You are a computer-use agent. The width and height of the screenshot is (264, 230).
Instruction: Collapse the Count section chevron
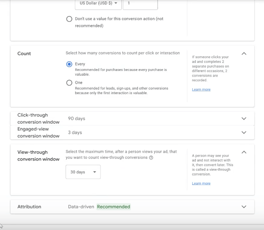(x=244, y=54)
